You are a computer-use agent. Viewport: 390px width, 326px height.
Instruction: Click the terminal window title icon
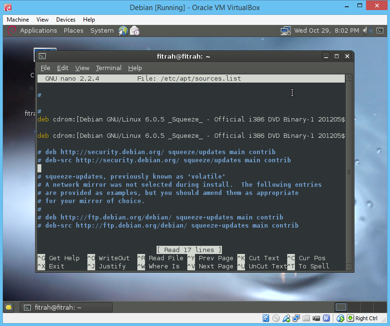42,56
